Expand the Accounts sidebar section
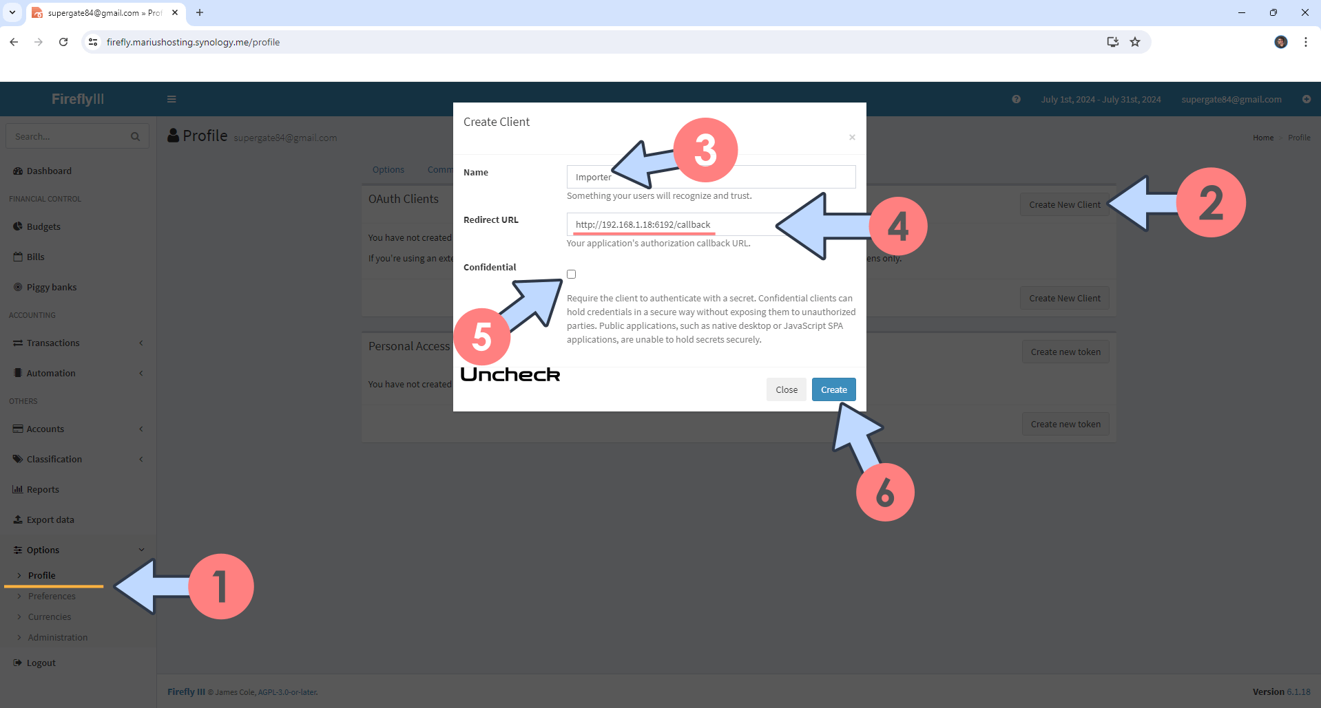This screenshot has width=1321, height=708. pos(45,429)
